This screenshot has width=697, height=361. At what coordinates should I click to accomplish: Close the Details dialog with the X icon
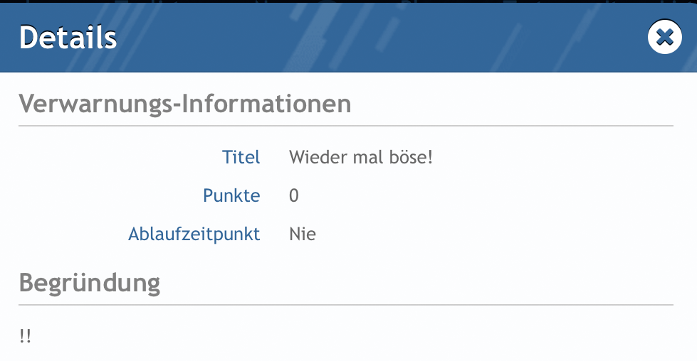[664, 37]
